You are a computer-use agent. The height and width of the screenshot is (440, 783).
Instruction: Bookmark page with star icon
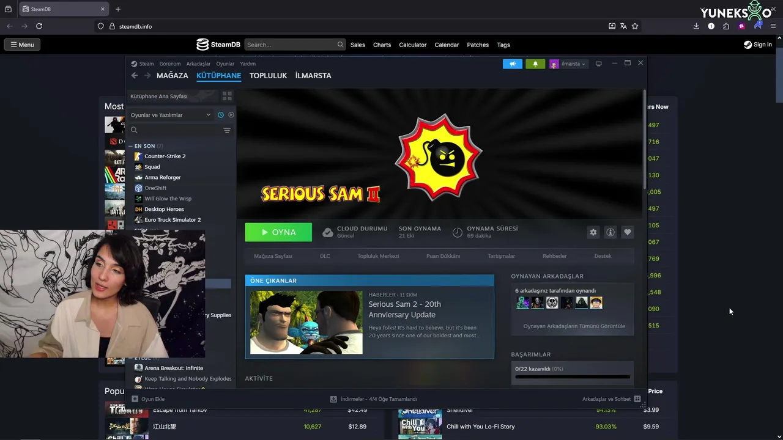click(x=635, y=26)
